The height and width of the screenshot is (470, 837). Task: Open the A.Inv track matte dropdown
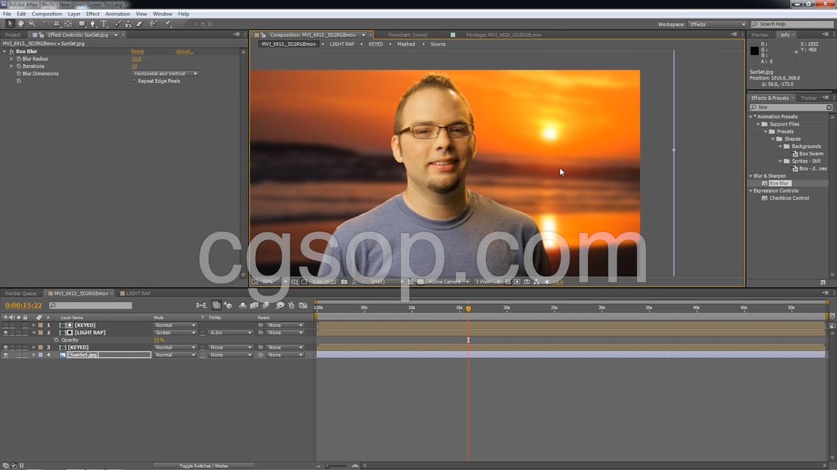pos(231,332)
